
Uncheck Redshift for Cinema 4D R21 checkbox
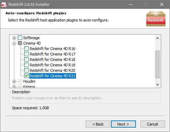click(x=26, y=76)
